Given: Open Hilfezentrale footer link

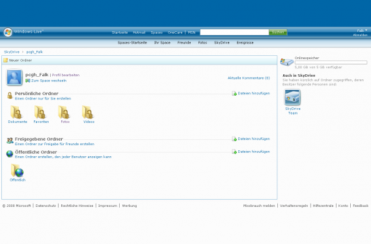Looking at the screenshot, I should click(323, 206).
